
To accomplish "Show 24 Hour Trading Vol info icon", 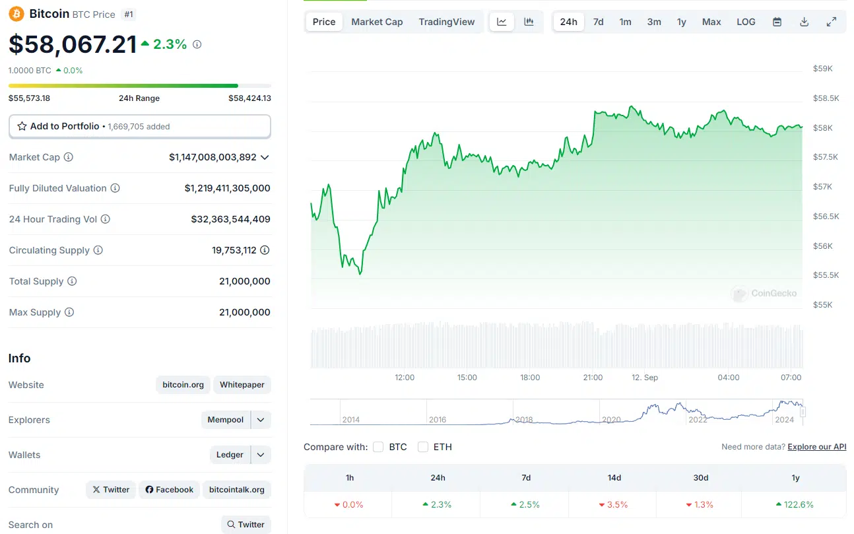I will tap(105, 219).
